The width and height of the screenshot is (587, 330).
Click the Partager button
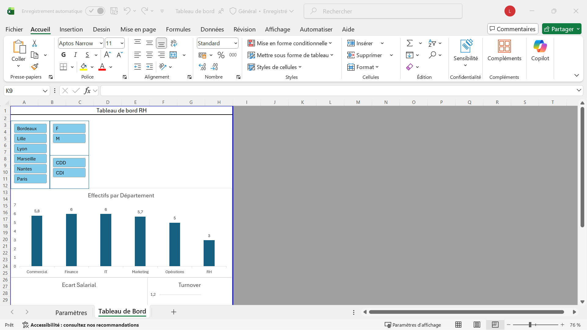click(559, 29)
